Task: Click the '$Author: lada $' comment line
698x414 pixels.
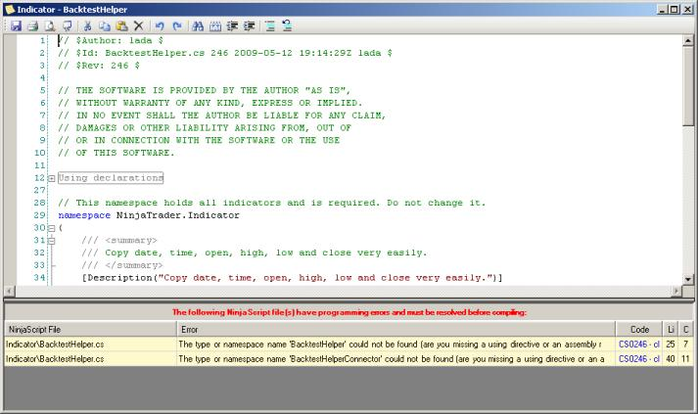Action: 111,40
